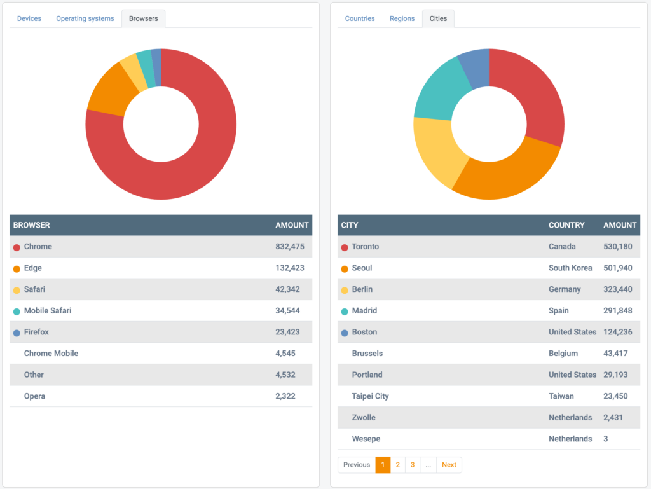Viewport: 651px width, 489px height.
Task: Switch to the Countries tab
Action: [360, 18]
